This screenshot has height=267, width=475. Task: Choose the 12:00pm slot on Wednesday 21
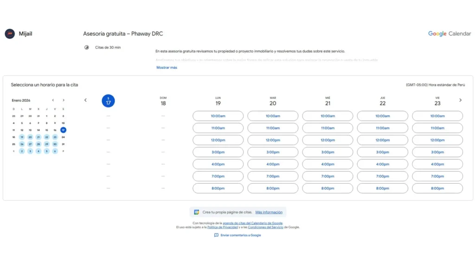pyautogui.click(x=327, y=140)
